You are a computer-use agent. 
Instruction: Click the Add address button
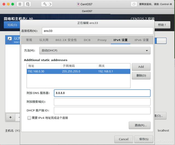pos(141,67)
